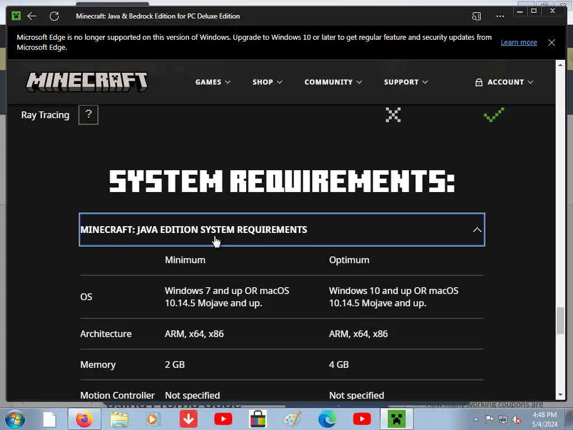Select optimum OS text 'Windows 10 and up'
This screenshot has height=430, width=573.
tap(370, 291)
